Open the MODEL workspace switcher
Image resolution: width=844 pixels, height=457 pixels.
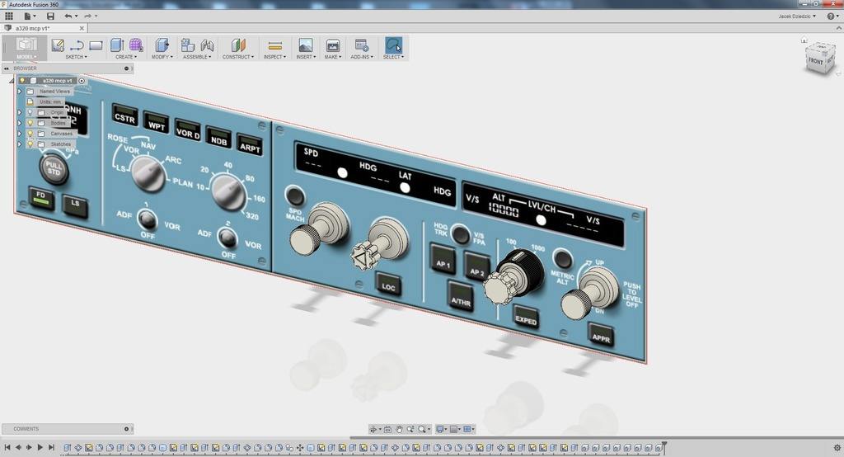[26, 48]
